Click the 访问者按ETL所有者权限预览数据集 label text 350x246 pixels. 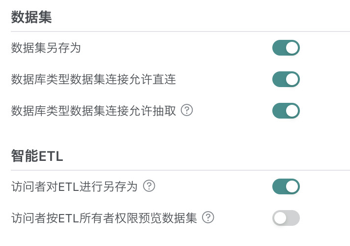[104, 218]
